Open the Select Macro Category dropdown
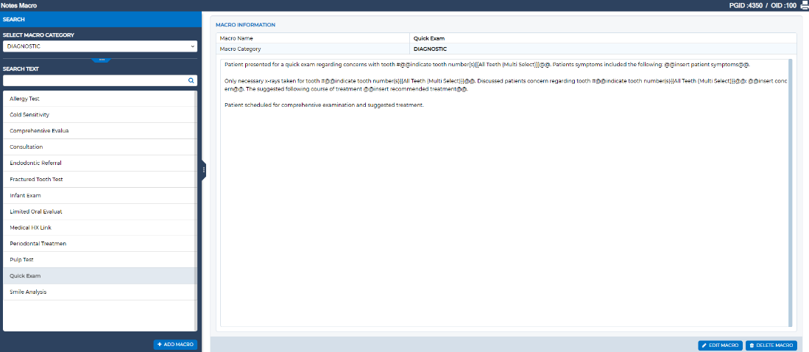 click(100, 46)
